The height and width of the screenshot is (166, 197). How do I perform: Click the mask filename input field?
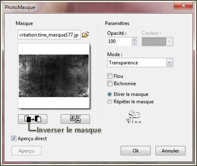(49, 35)
